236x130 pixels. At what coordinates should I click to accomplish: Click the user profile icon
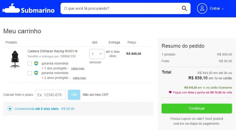click(x=202, y=9)
